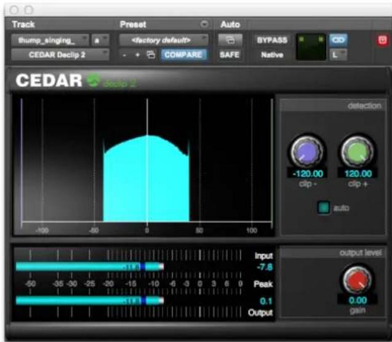Click the Native format label
Viewport: 392px width, 342px height.
pyautogui.click(x=272, y=55)
